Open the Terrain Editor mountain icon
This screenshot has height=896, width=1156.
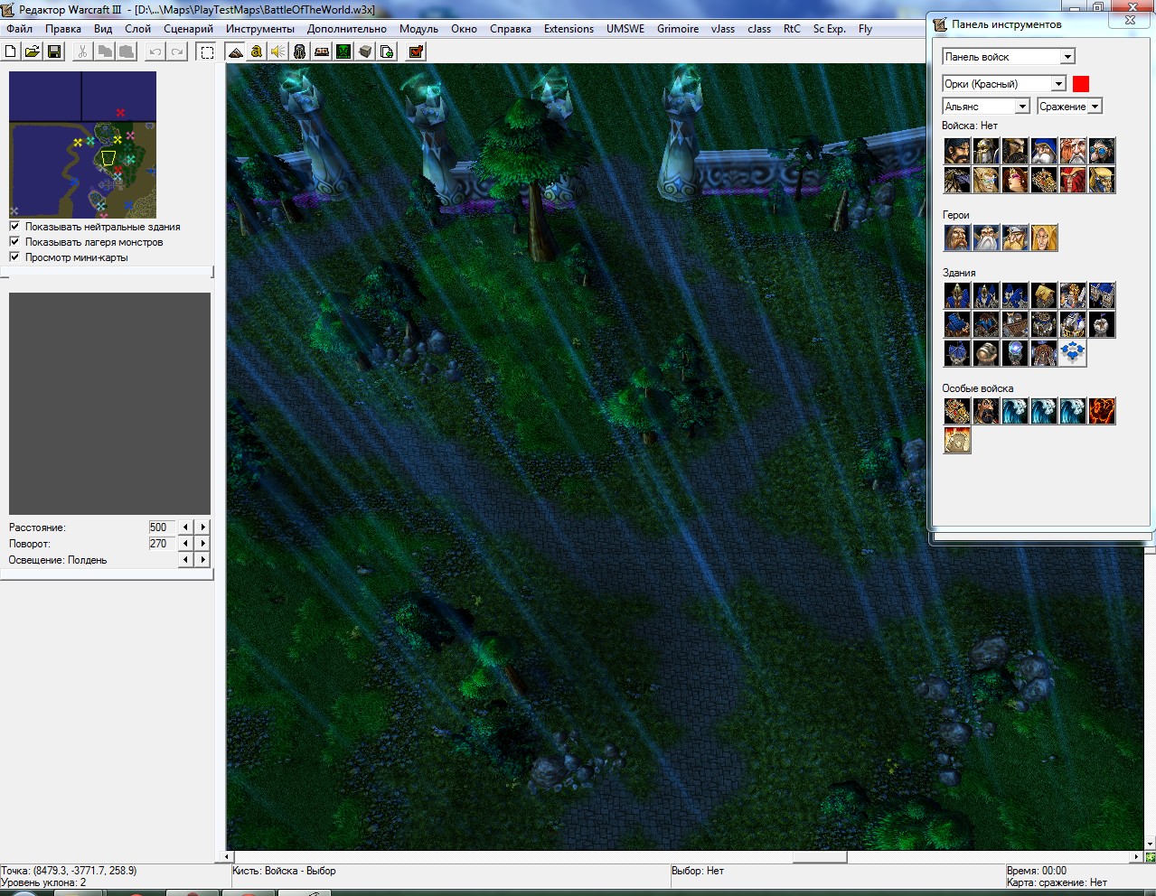pyautogui.click(x=235, y=51)
